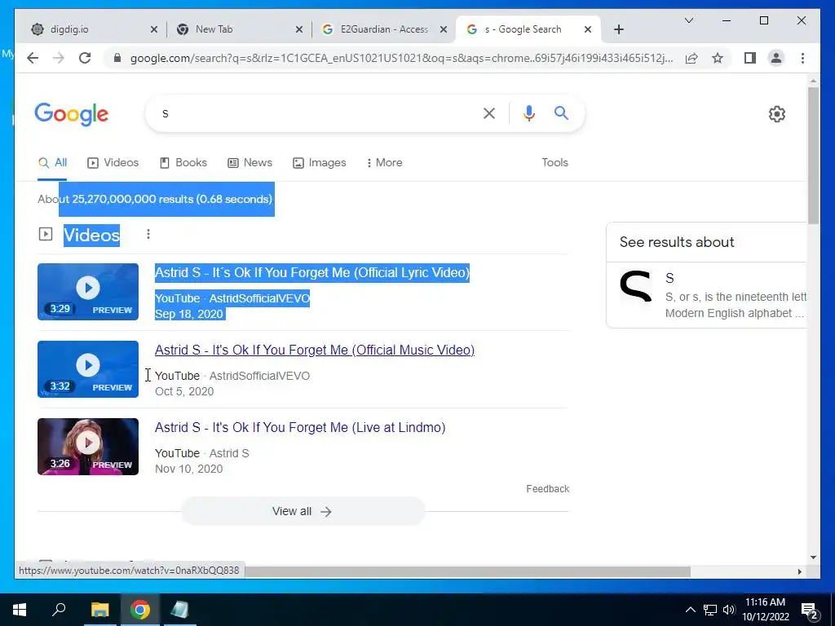
Task: Click the address bar URL
Action: point(401,58)
